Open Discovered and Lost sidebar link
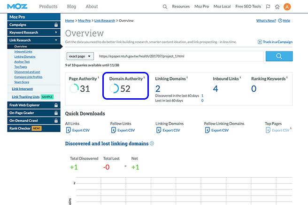 27,72
